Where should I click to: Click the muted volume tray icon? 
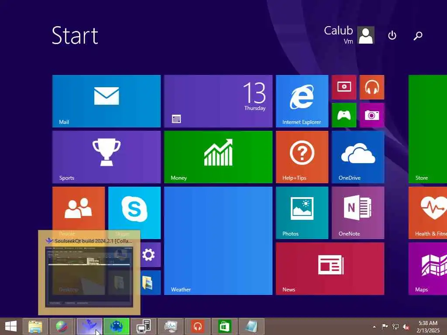(x=406, y=326)
